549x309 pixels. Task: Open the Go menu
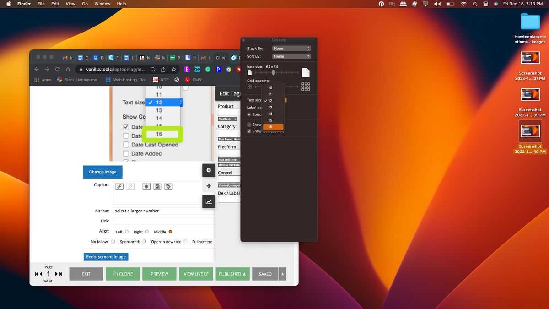85,4
